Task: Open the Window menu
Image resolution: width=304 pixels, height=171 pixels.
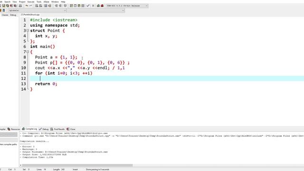Action: click(x=55, y=2)
